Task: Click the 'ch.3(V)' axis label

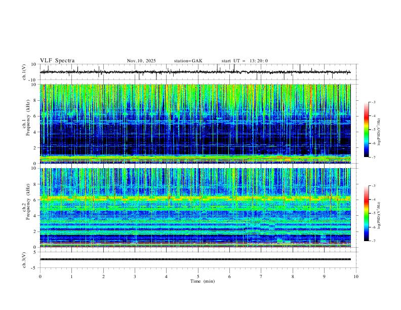Action: coord(24,260)
